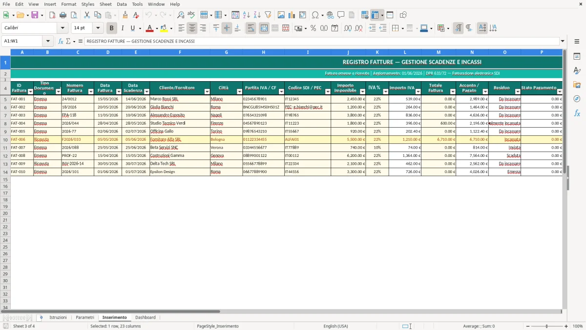The height and width of the screenshot is (330, 586).
Task: Adjust the zoom slider in status bar
Action: pos(547,326)
